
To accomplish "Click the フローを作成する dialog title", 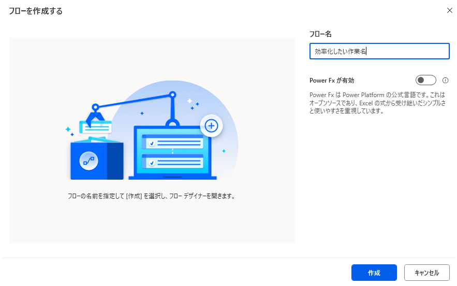I will point(36,11).
